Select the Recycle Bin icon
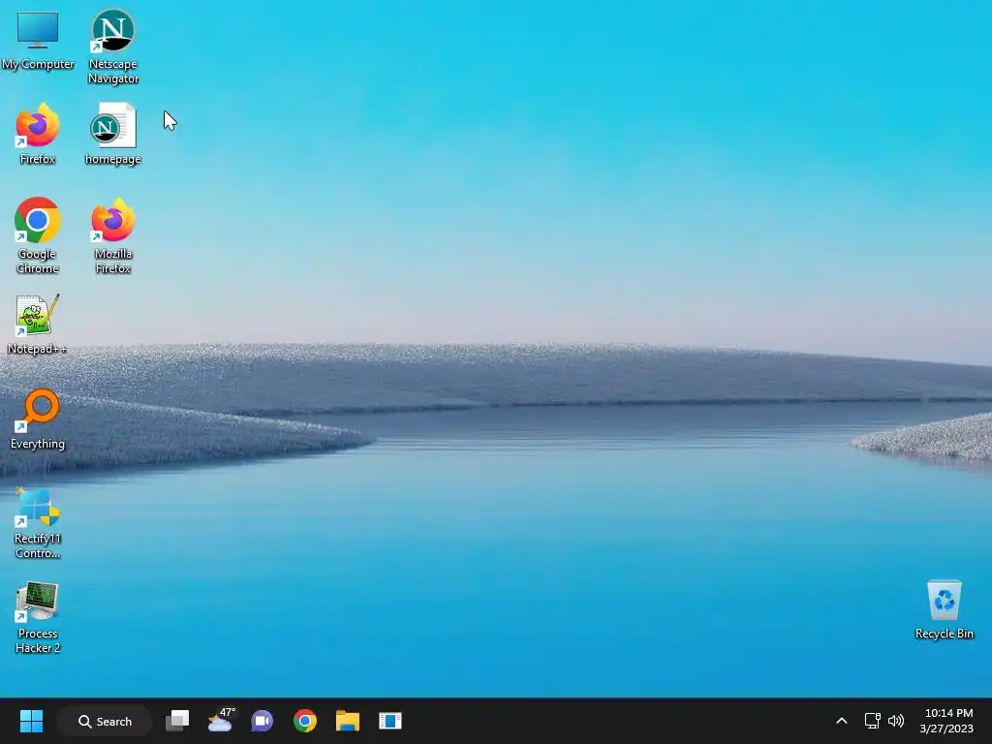992x744 pixels. coord(944,610)
